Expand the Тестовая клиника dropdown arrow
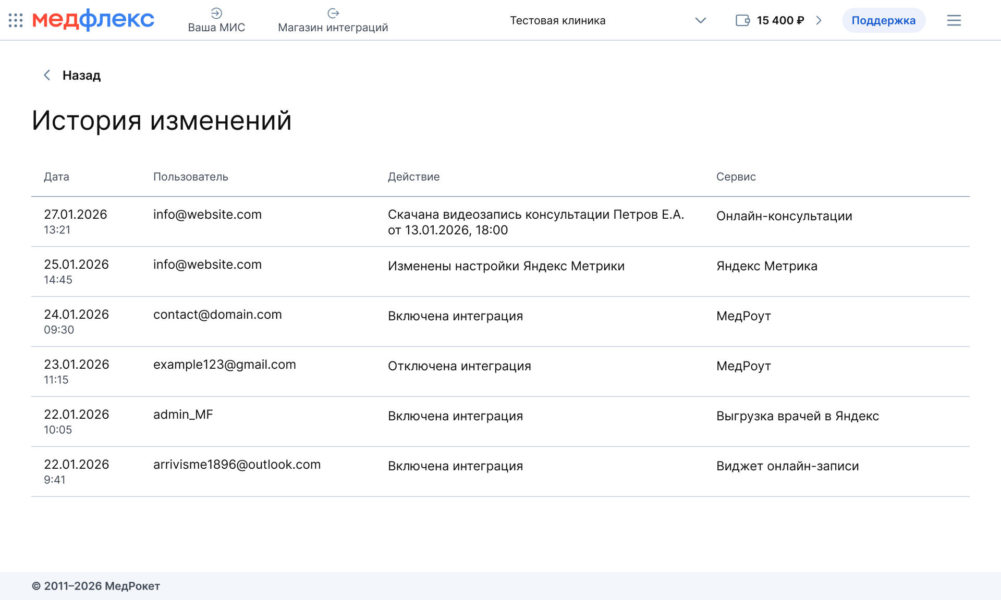The height and width of the screenshot is (600, 1001). [x=700, y=20]
